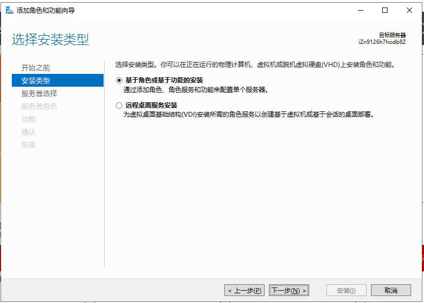Click the 目标服务器 label

click(392, 35)
